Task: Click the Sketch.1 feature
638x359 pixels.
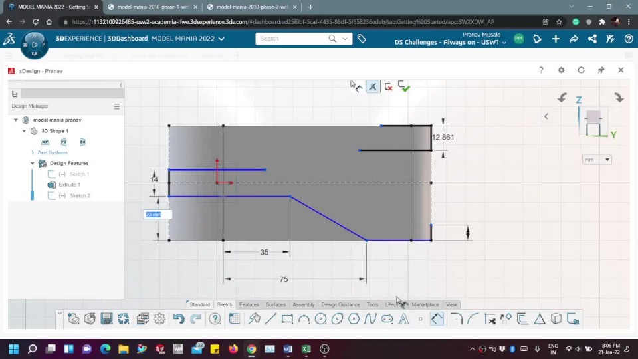Action: [79, 174]
